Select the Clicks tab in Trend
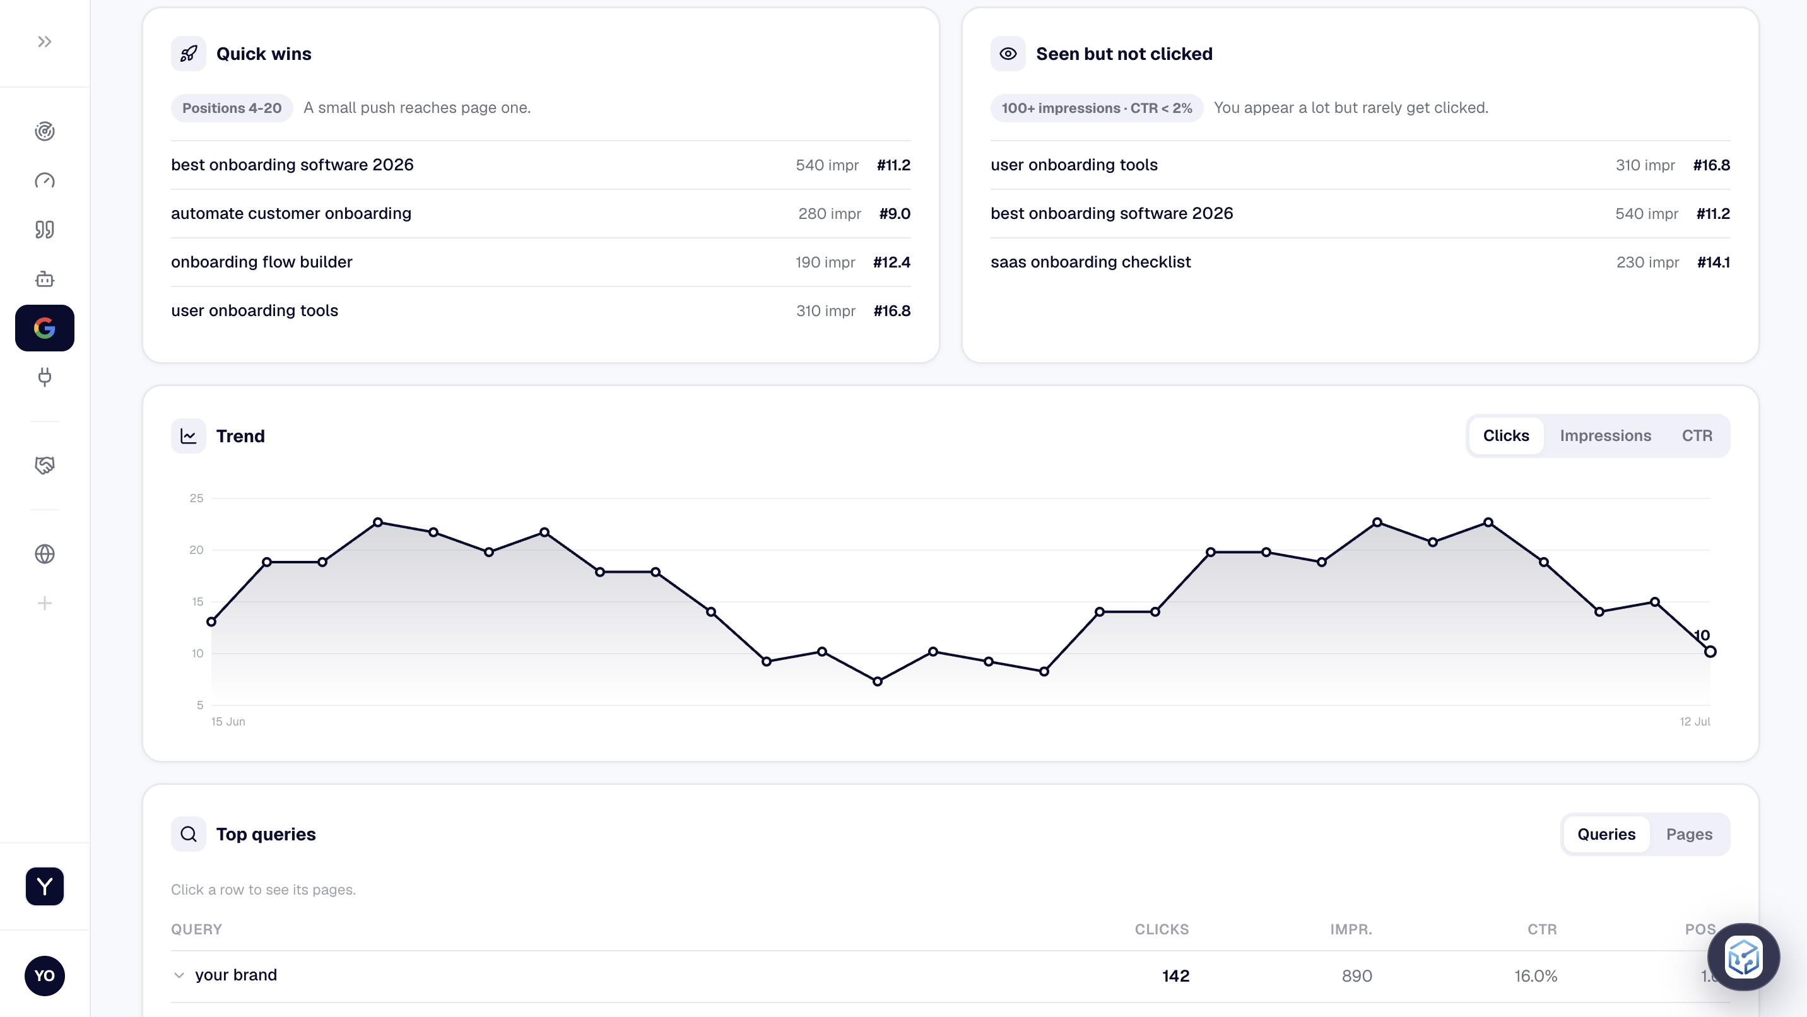 pos(1505,435)
